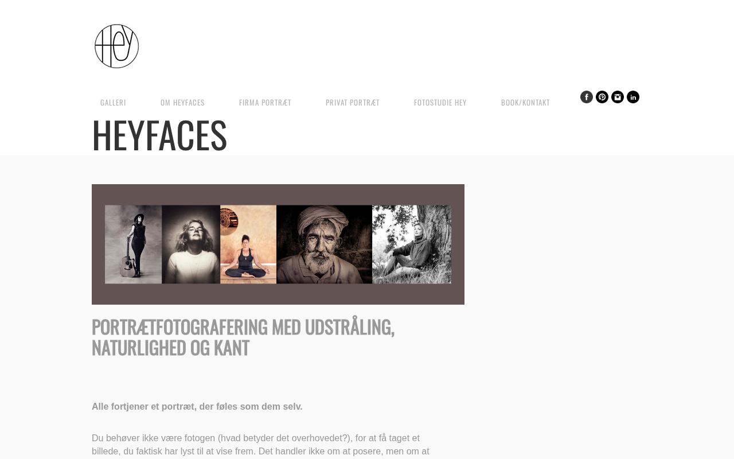Open the Instagram social icon
Image resolution: width=734 pixels, height=459 pixels.
click(x=618, y=97)
